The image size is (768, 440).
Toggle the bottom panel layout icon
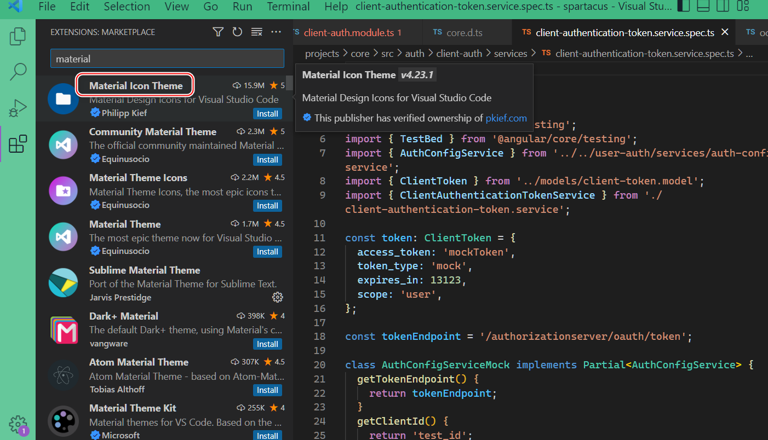pos(703,6)
